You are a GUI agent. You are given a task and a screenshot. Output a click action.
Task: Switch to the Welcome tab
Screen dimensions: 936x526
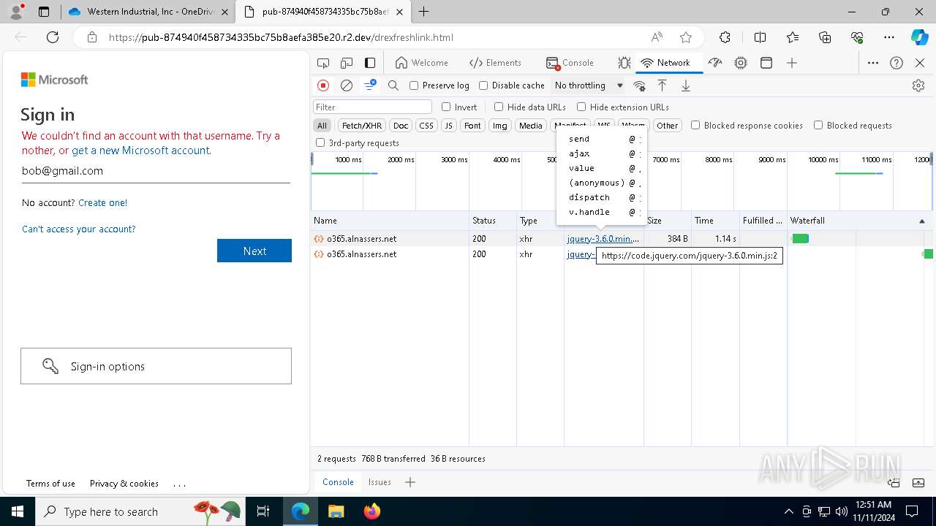[x=422, y=63]
